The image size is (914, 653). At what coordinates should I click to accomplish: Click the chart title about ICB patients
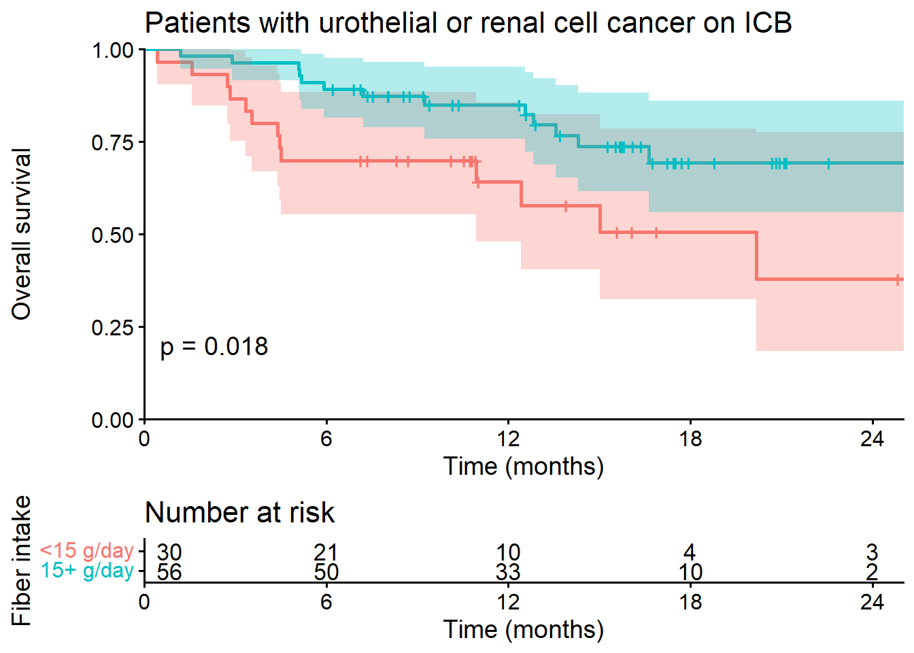(468, 23)
